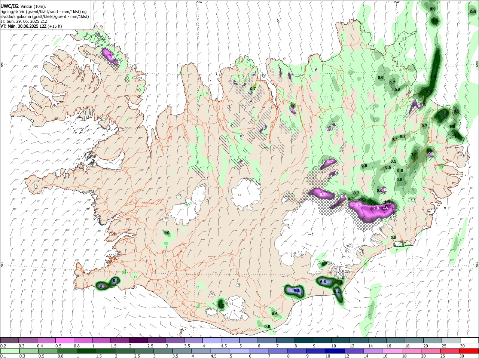Viewport: 479px width, 359px height.
Task: Click the "VT: Mán. 30.06.2025 12Z" valid time
Action: (23, 26)
